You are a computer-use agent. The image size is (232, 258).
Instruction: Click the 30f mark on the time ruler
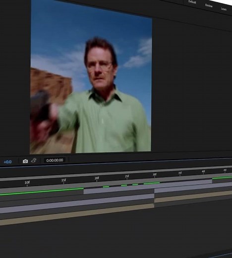tap(155, 175)
